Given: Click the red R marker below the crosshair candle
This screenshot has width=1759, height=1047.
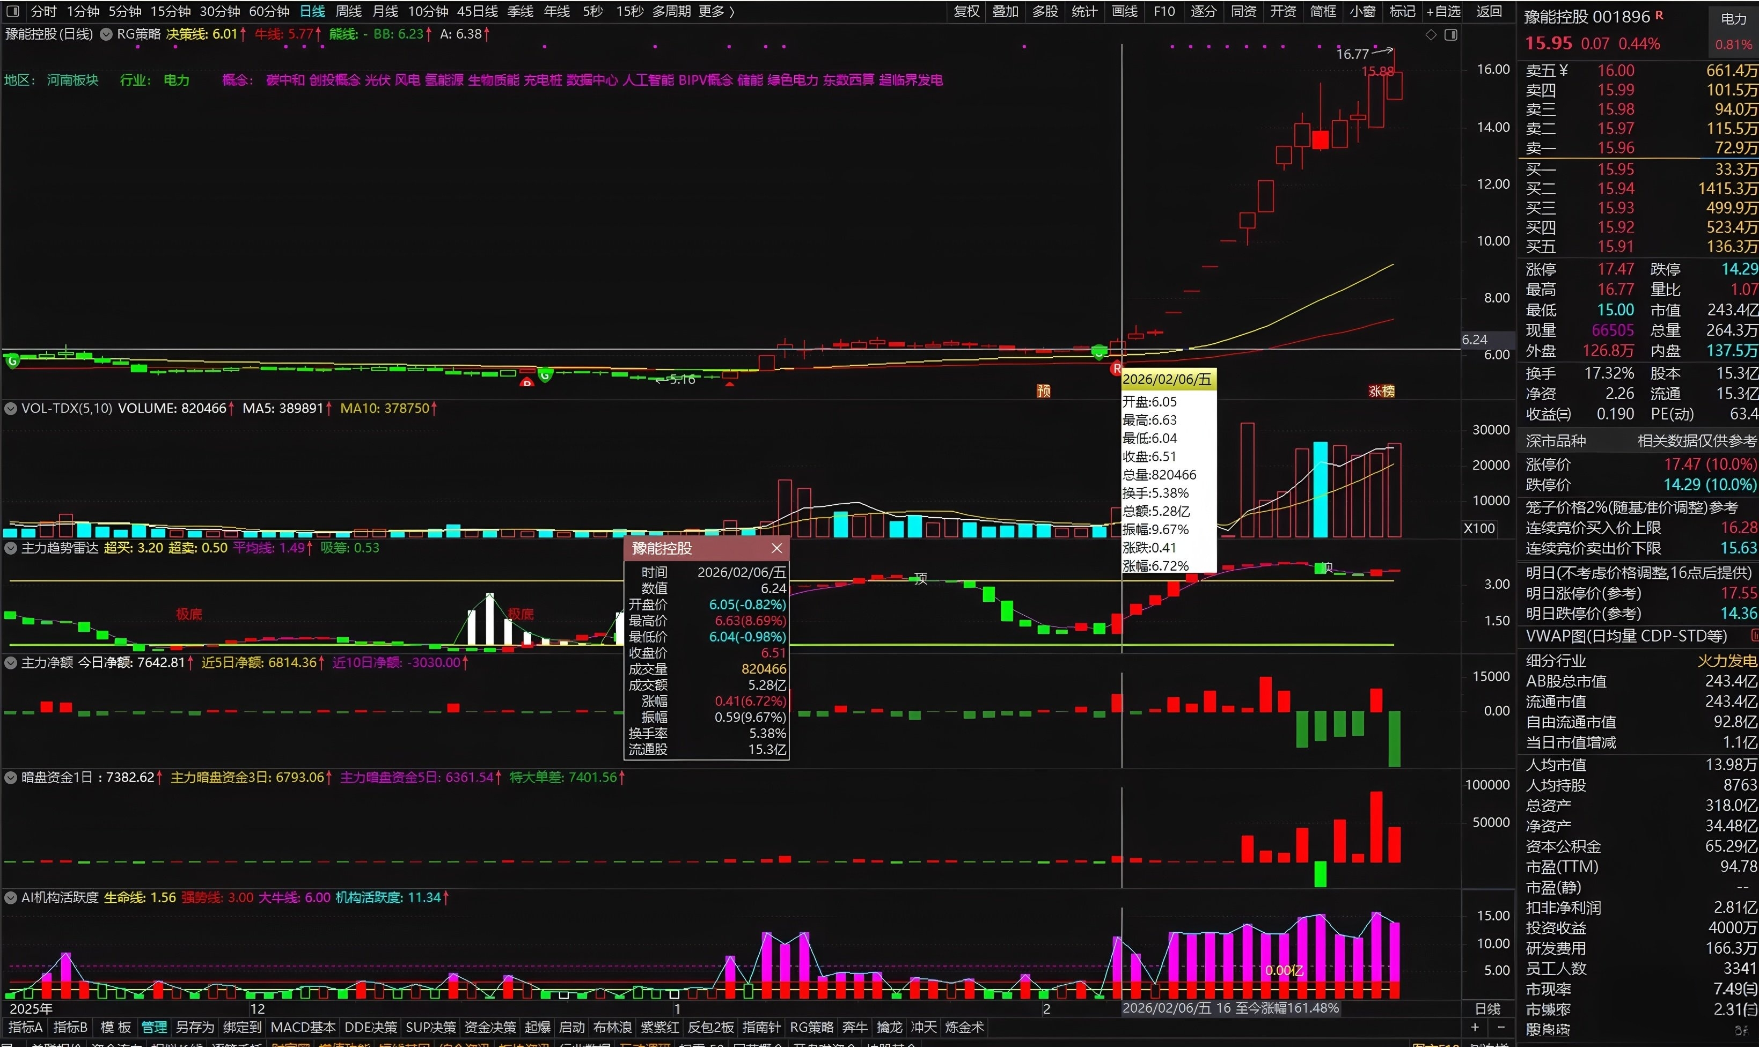Looking at the screenshot, I should point(1116,368).
